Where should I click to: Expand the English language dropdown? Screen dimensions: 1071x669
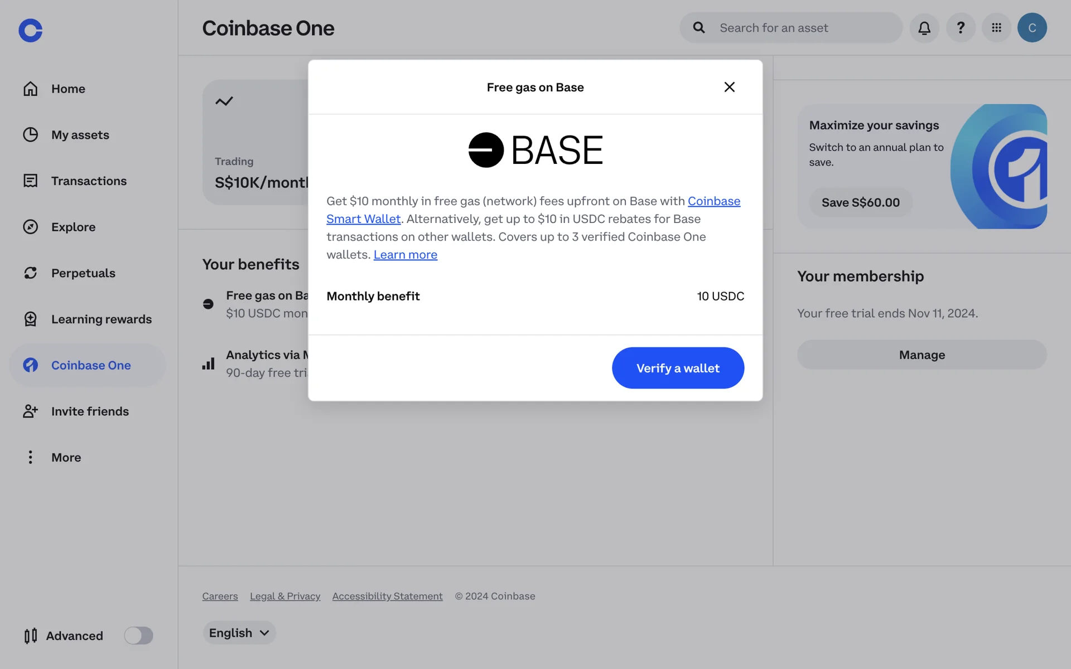click(x=239, y=633)
